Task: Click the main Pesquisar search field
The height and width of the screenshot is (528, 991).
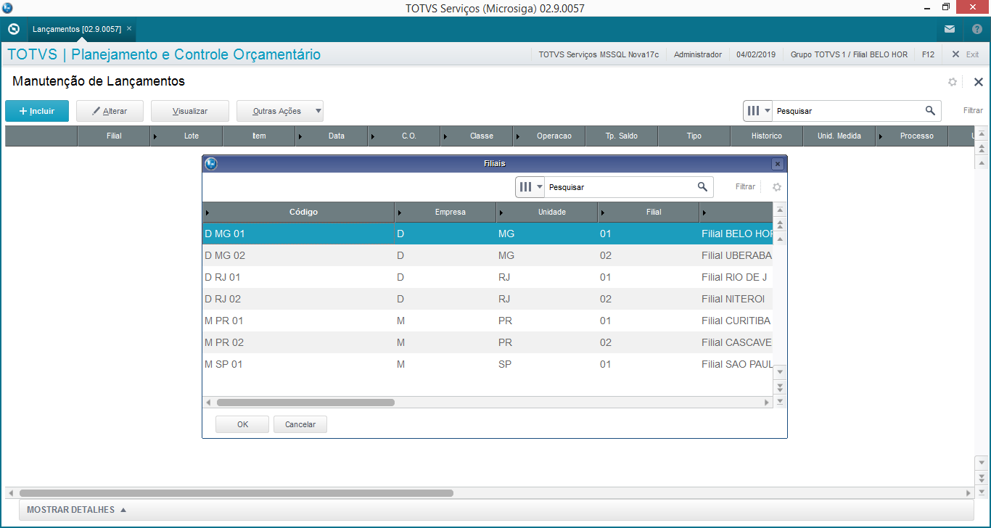Action: [x=849, y=111]
